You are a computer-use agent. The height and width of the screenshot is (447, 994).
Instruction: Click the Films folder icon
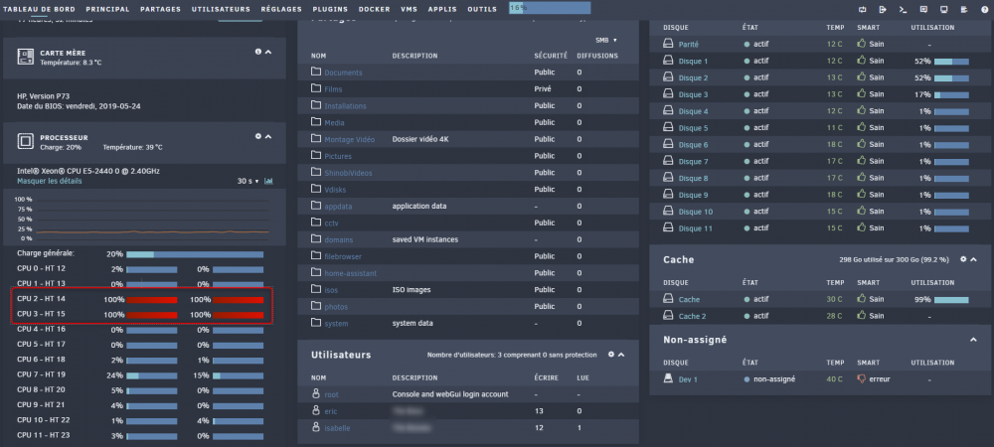[x=316, y=88]
